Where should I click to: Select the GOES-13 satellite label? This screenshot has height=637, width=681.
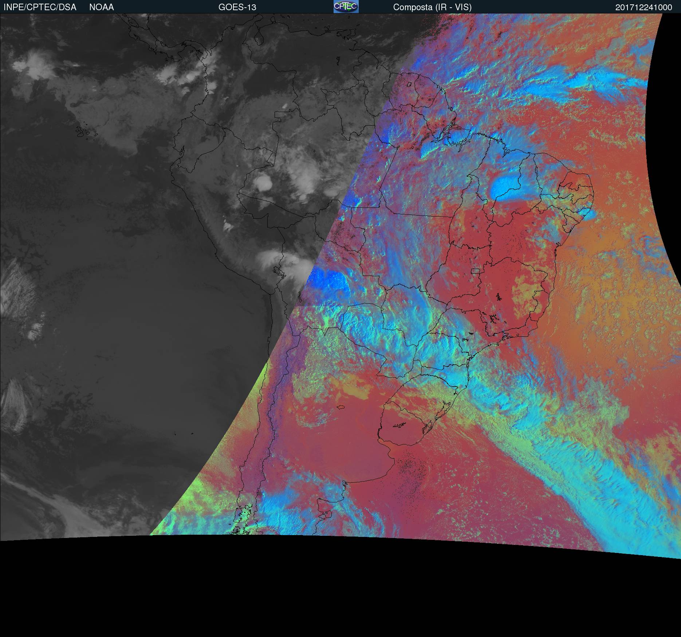coord(237,7)
